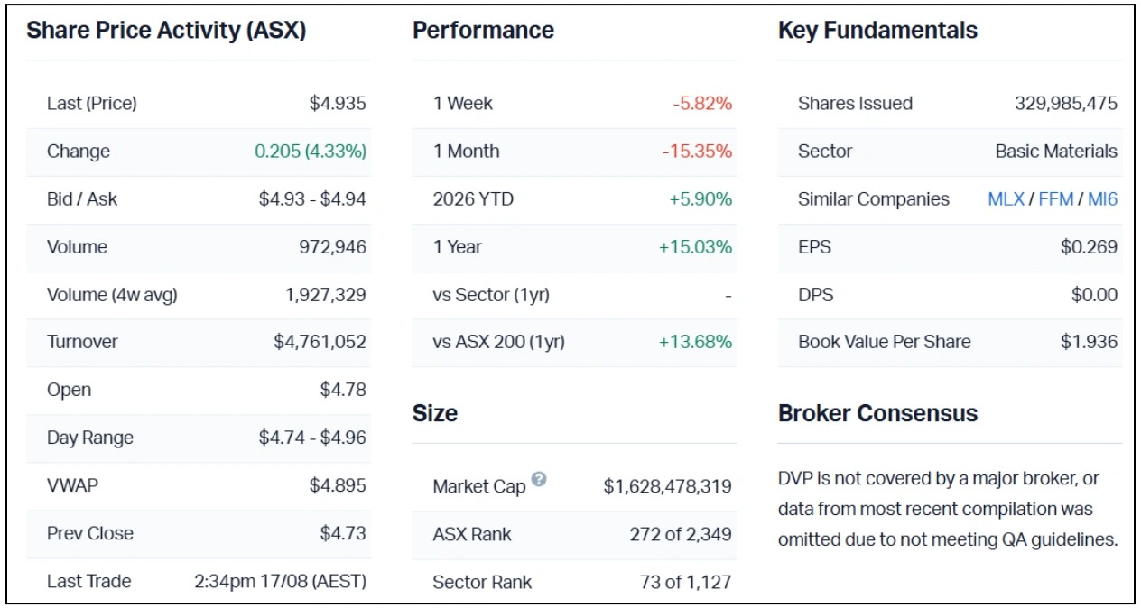
Task: Click the vs ASX 200 (1yr) row
Action: [574, 342]
